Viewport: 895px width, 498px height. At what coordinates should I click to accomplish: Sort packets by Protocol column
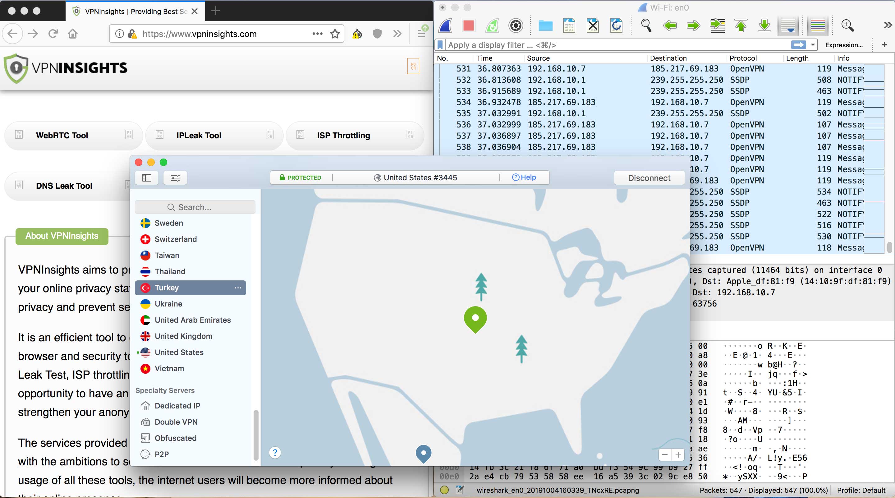tap(743, 58)
